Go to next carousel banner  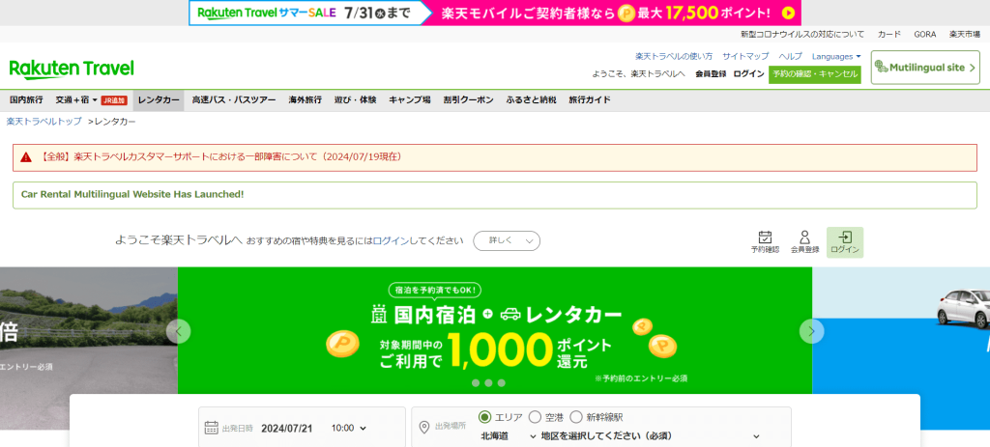click(811, 331)
